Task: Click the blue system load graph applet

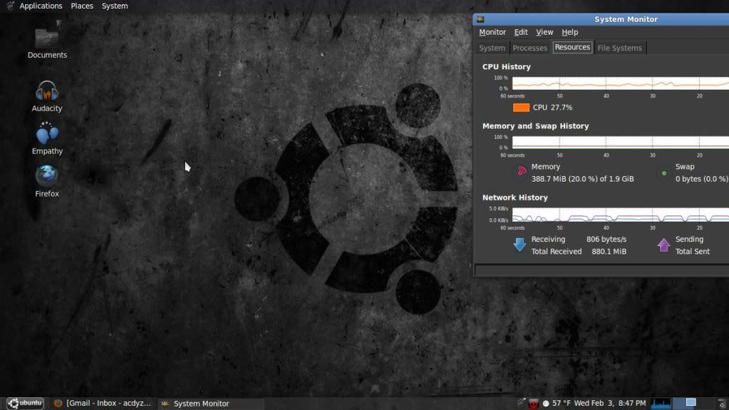Action: pos(661,404)
